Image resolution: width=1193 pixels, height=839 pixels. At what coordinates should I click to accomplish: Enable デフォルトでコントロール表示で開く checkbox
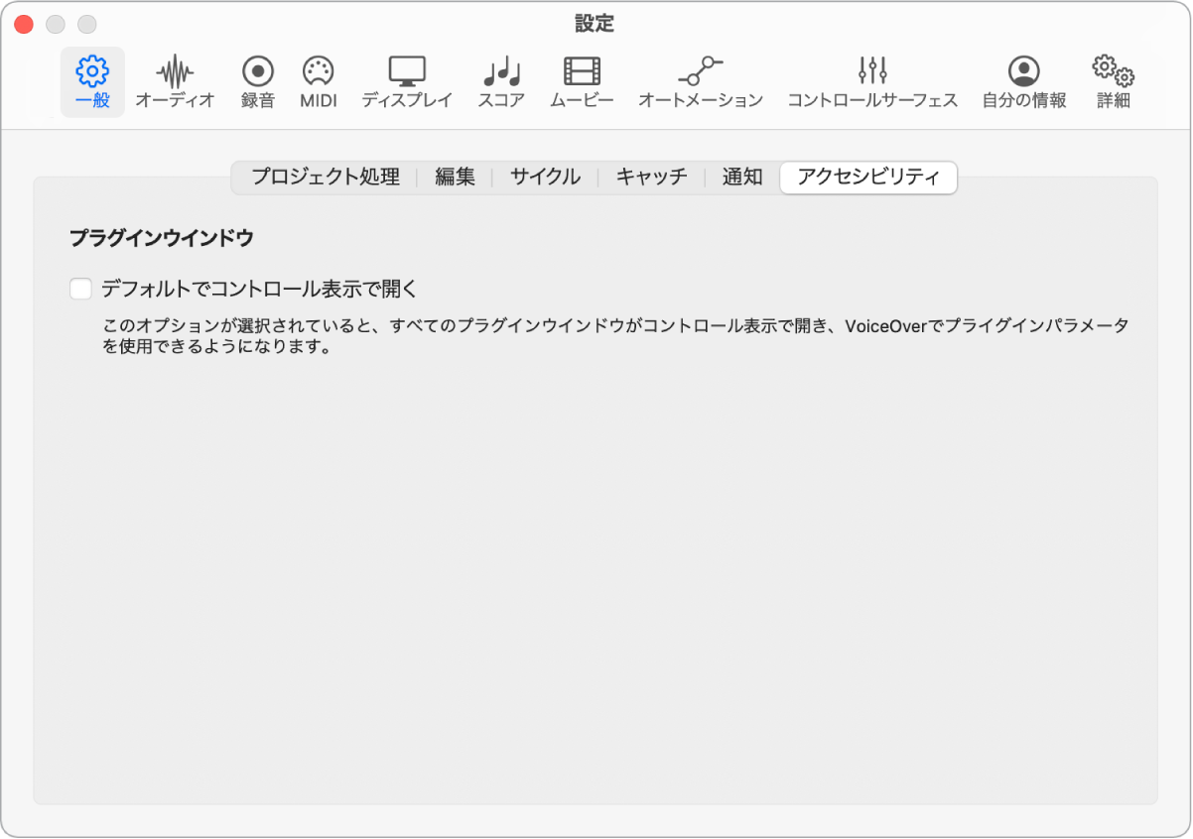click(x=78, y=288)
